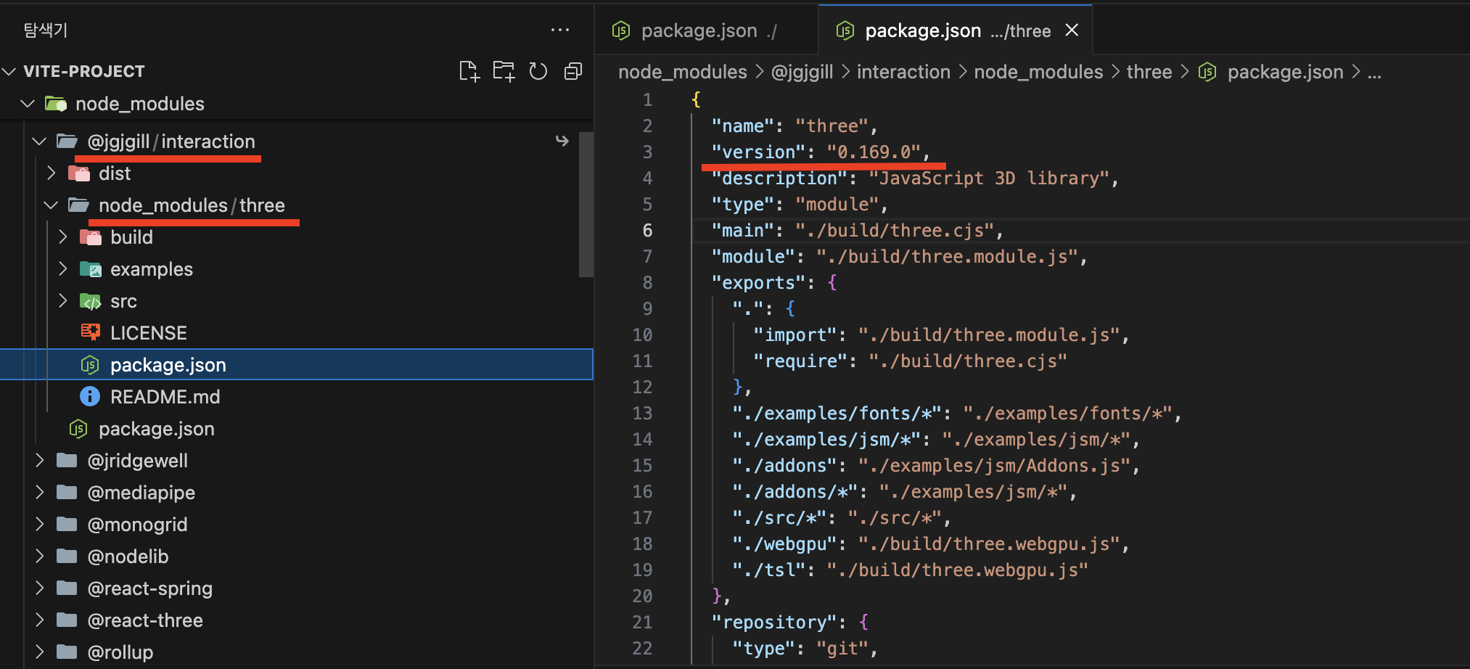Click @jgjgill breadcrumb segment
This screenshot has height=669, width=1470.
tap(802, 72)
